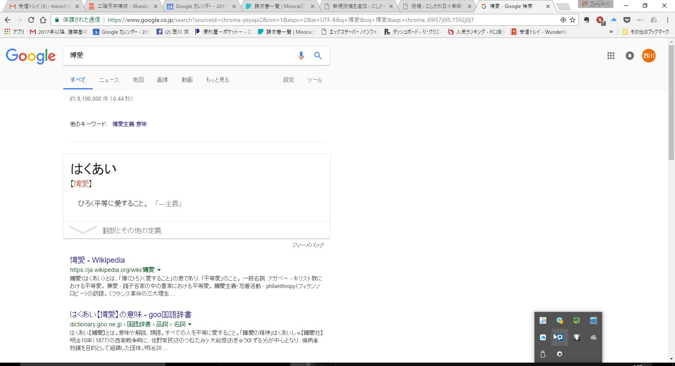Open dropdown arrow beside Wikipedia result URL
The width and height of the screenshot is (675, 366).
[x=159, y=270]
